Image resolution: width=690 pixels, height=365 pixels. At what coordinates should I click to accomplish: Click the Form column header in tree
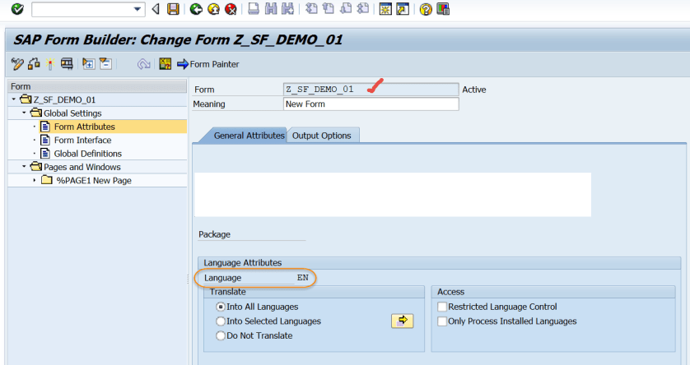point(97,86)
